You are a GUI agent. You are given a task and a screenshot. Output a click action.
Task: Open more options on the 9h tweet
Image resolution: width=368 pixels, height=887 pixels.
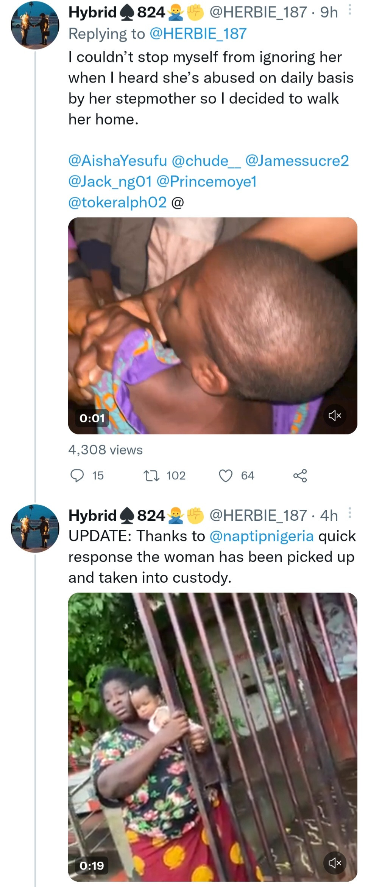[350, 11]
